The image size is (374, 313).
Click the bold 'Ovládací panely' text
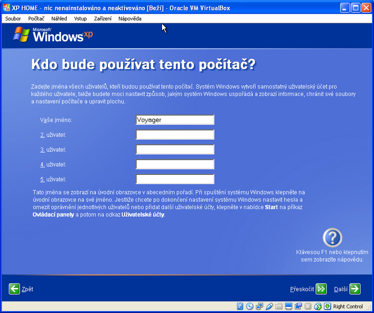tap(53, 214)
